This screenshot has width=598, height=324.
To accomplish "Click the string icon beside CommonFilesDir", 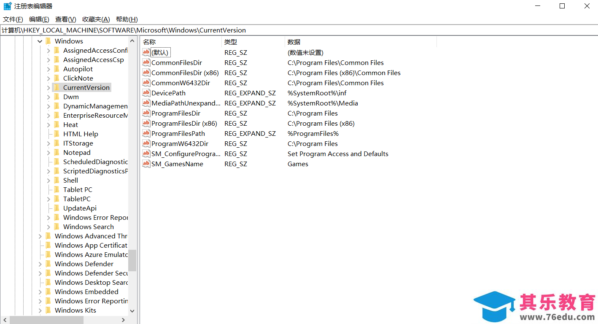I will tap(146, 62).
